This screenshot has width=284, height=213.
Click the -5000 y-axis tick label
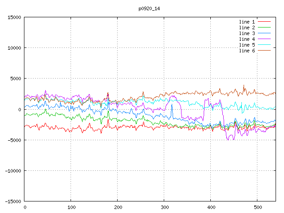14,140
